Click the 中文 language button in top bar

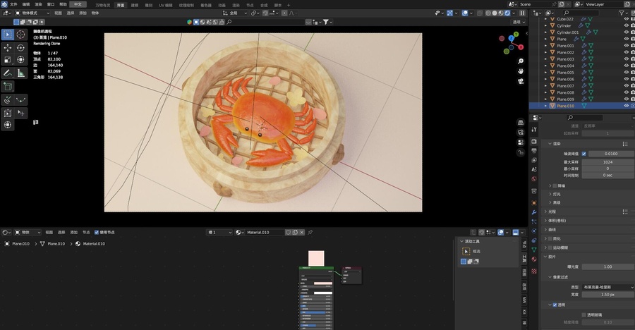click(78, 4)
